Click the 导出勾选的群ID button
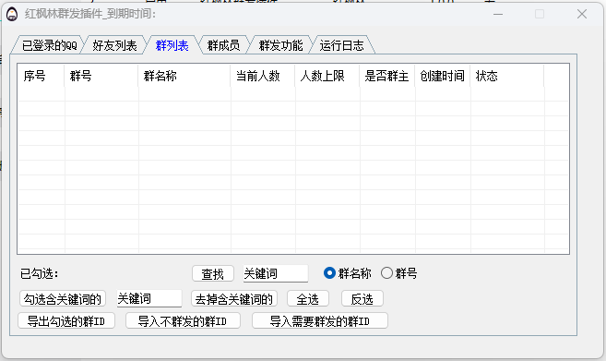The width and height of the screenshot is (606, 361). (x=66, y=320)
